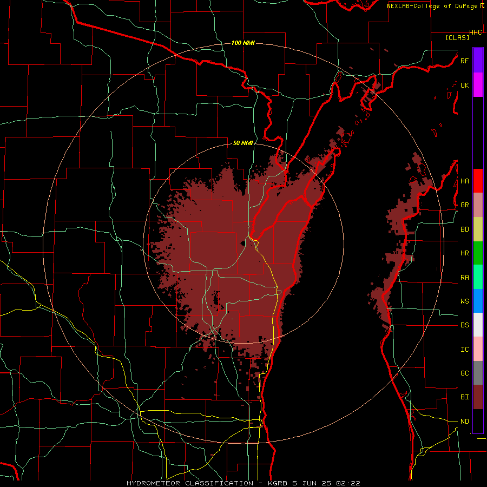487x487 pixels.
Task: Click the ND legend label
Action: click(464, 422)
